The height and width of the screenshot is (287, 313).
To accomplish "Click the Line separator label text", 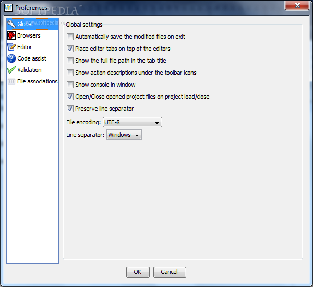I will tap(85, 135).
